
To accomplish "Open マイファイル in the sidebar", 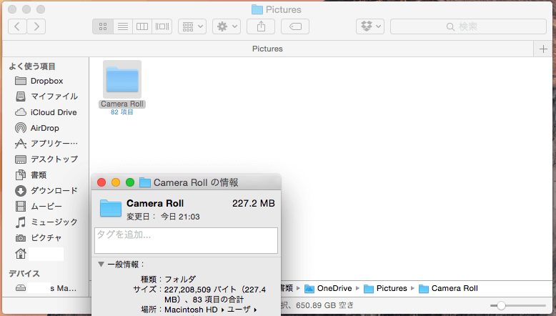I will 46,97.
